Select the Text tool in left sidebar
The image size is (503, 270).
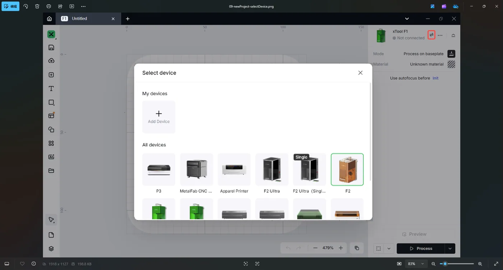[51, 89]
